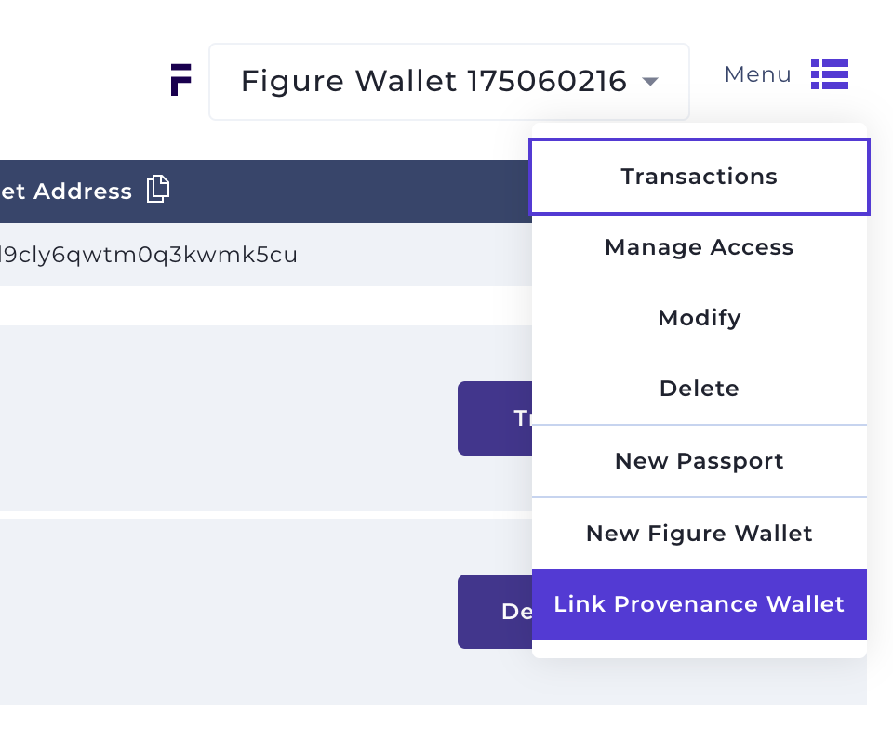The width and height of the screenshot is (893, 740).
Task: Open the Figure Wallet 175060216 selector
Action: coord(433,82)
